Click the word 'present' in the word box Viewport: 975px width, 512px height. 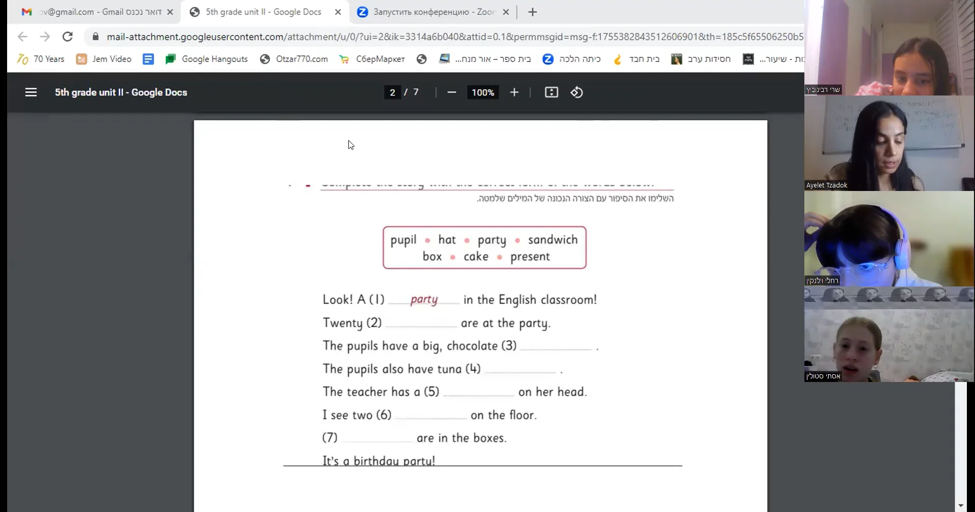[530, 257]
